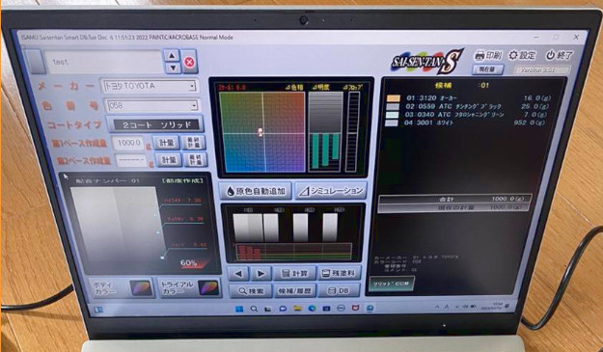603x352 pixels.
Task: Click the red bars in lower chart
Action: coord(249,253)
